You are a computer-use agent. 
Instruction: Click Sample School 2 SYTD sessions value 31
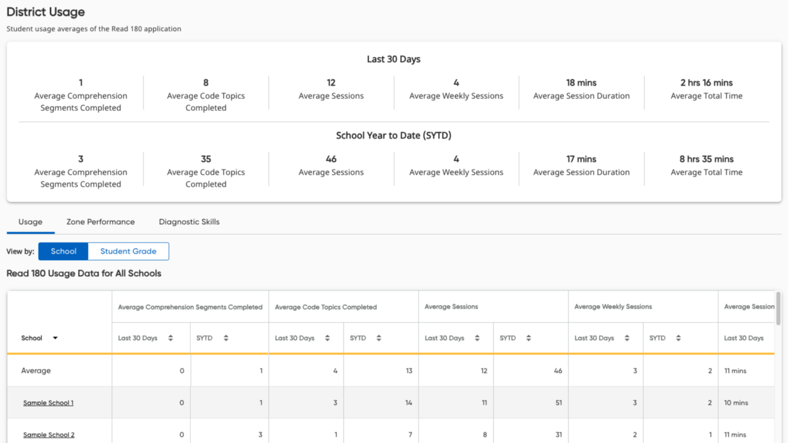click(559, 435)
